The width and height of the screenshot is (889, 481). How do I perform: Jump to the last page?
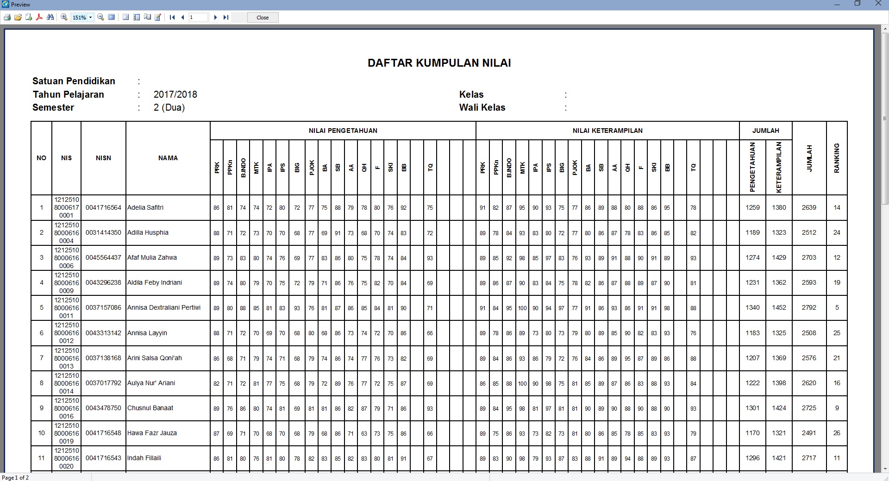point(226,18)
